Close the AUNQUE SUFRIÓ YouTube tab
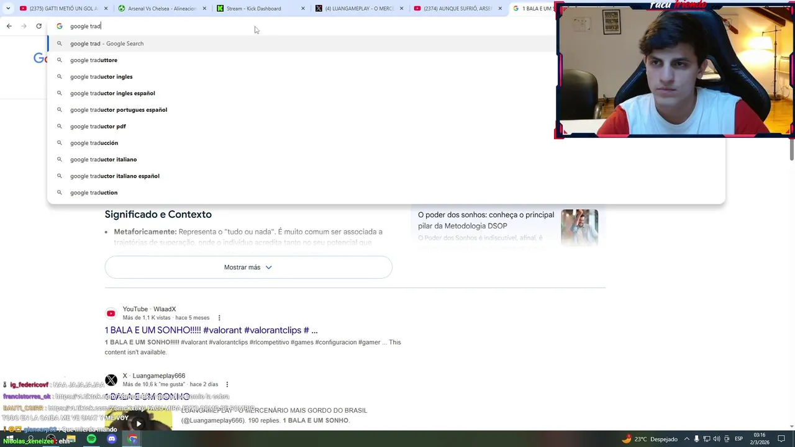795x447 pixels. click(500, 8)
